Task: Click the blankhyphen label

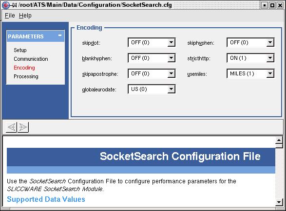Action: click(x=97, y=58)
